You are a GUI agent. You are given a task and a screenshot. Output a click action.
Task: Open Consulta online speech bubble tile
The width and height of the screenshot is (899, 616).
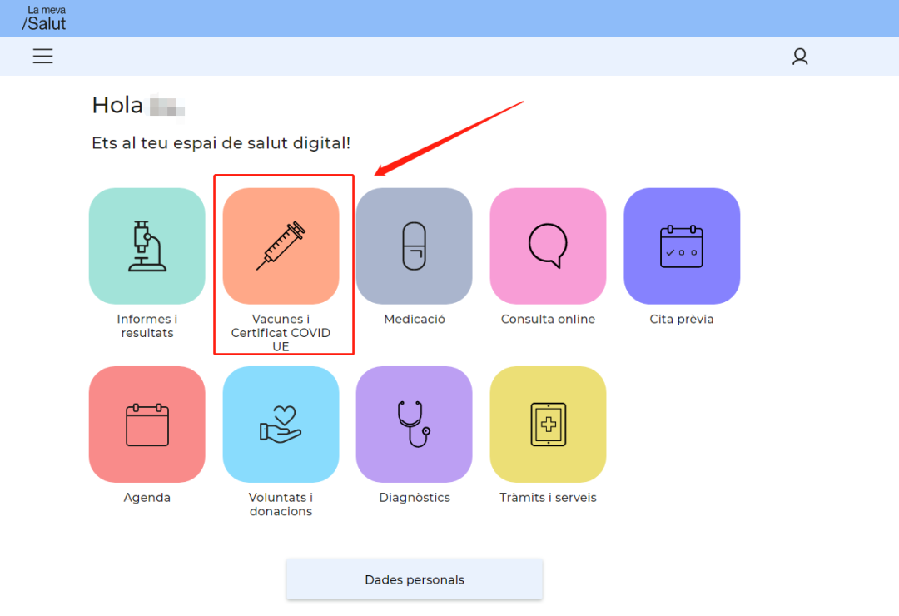tap(548, 246)
